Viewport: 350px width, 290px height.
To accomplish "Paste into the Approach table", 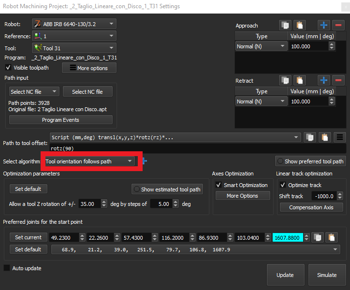I will 300,26.
